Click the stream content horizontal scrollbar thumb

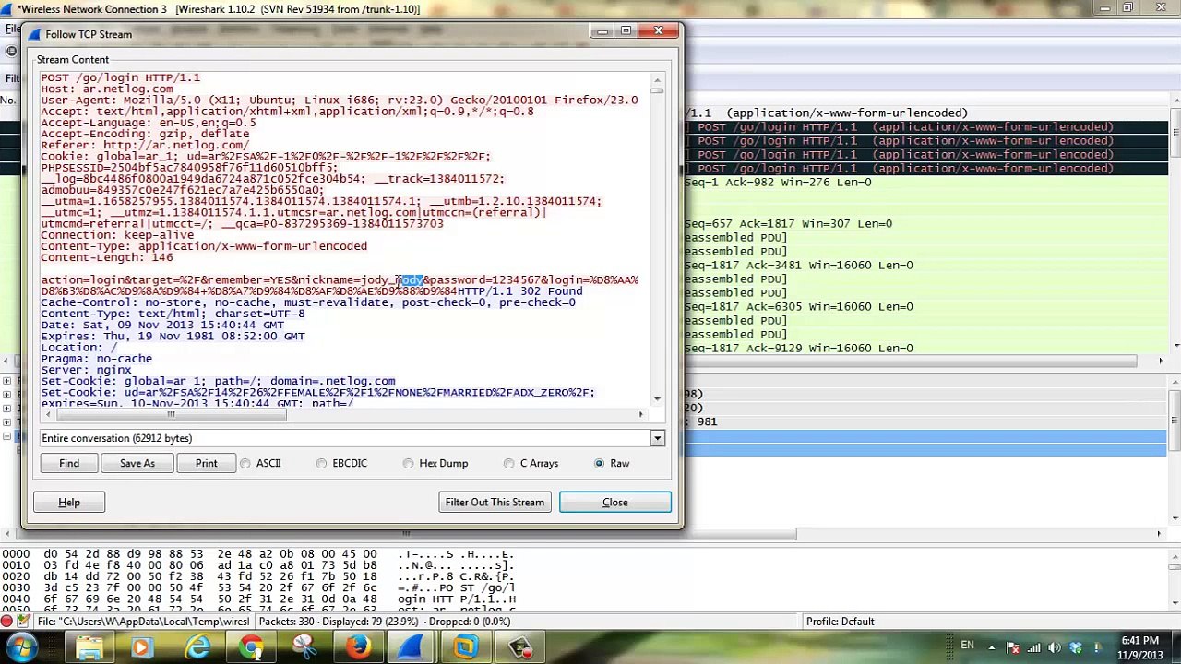pyautogui.click(x=171, y=415)
